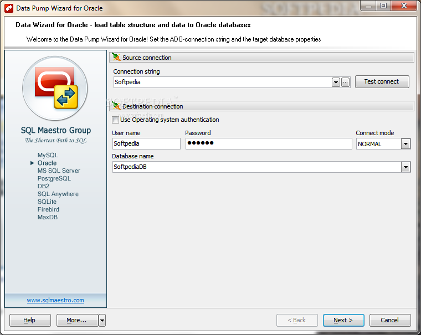Viewport: 421px width, 335px height.
Task: Click the Next button
Action: 343,320
